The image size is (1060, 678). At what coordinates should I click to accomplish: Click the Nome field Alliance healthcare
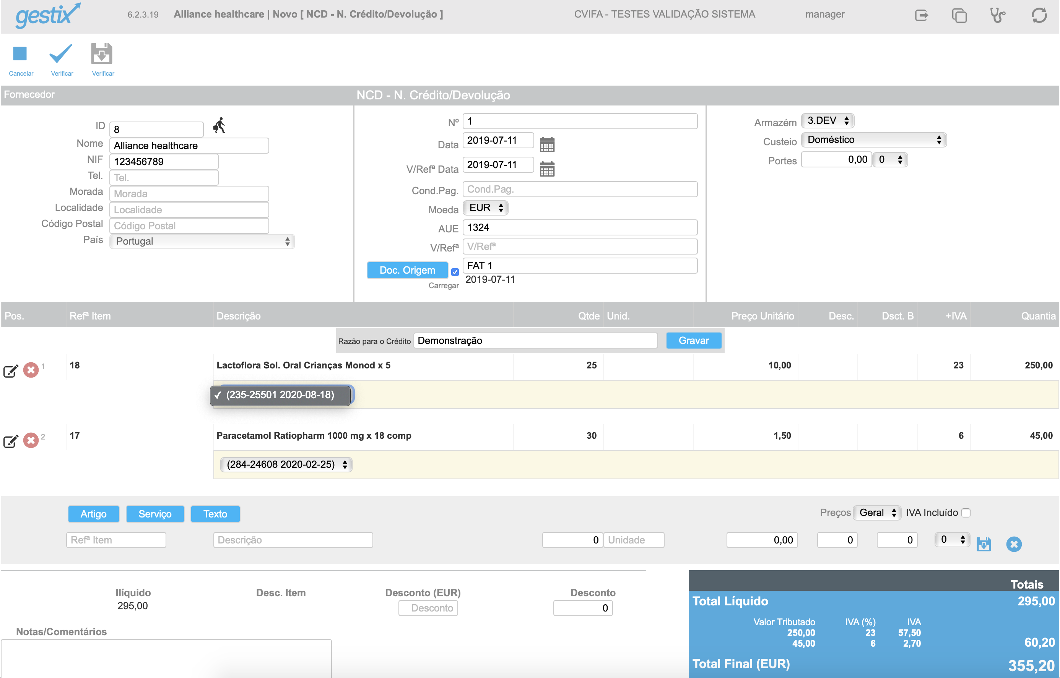click(189, 146)
